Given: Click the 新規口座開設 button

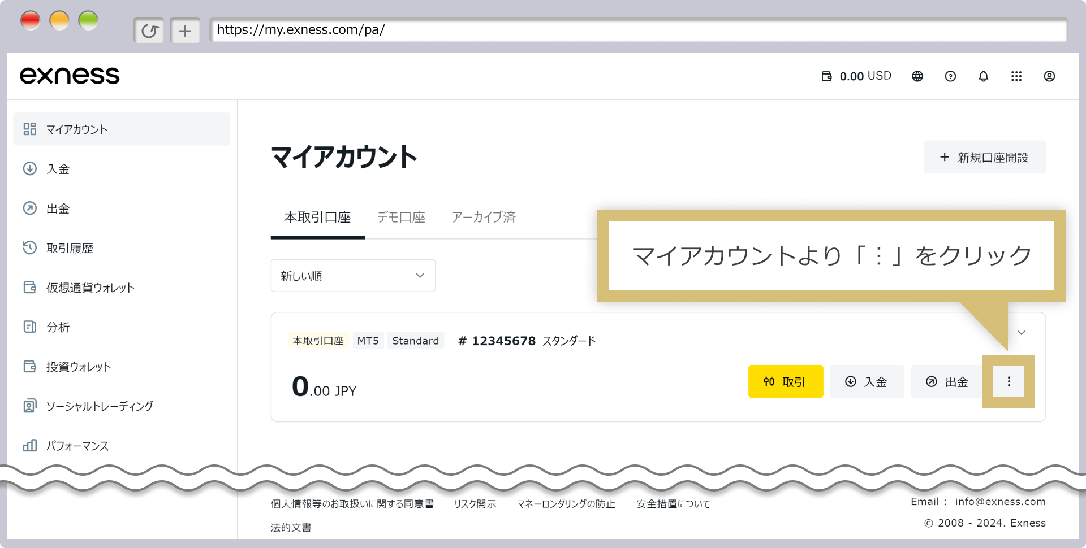Looking at the screenshot, I should tap(985, 157).
